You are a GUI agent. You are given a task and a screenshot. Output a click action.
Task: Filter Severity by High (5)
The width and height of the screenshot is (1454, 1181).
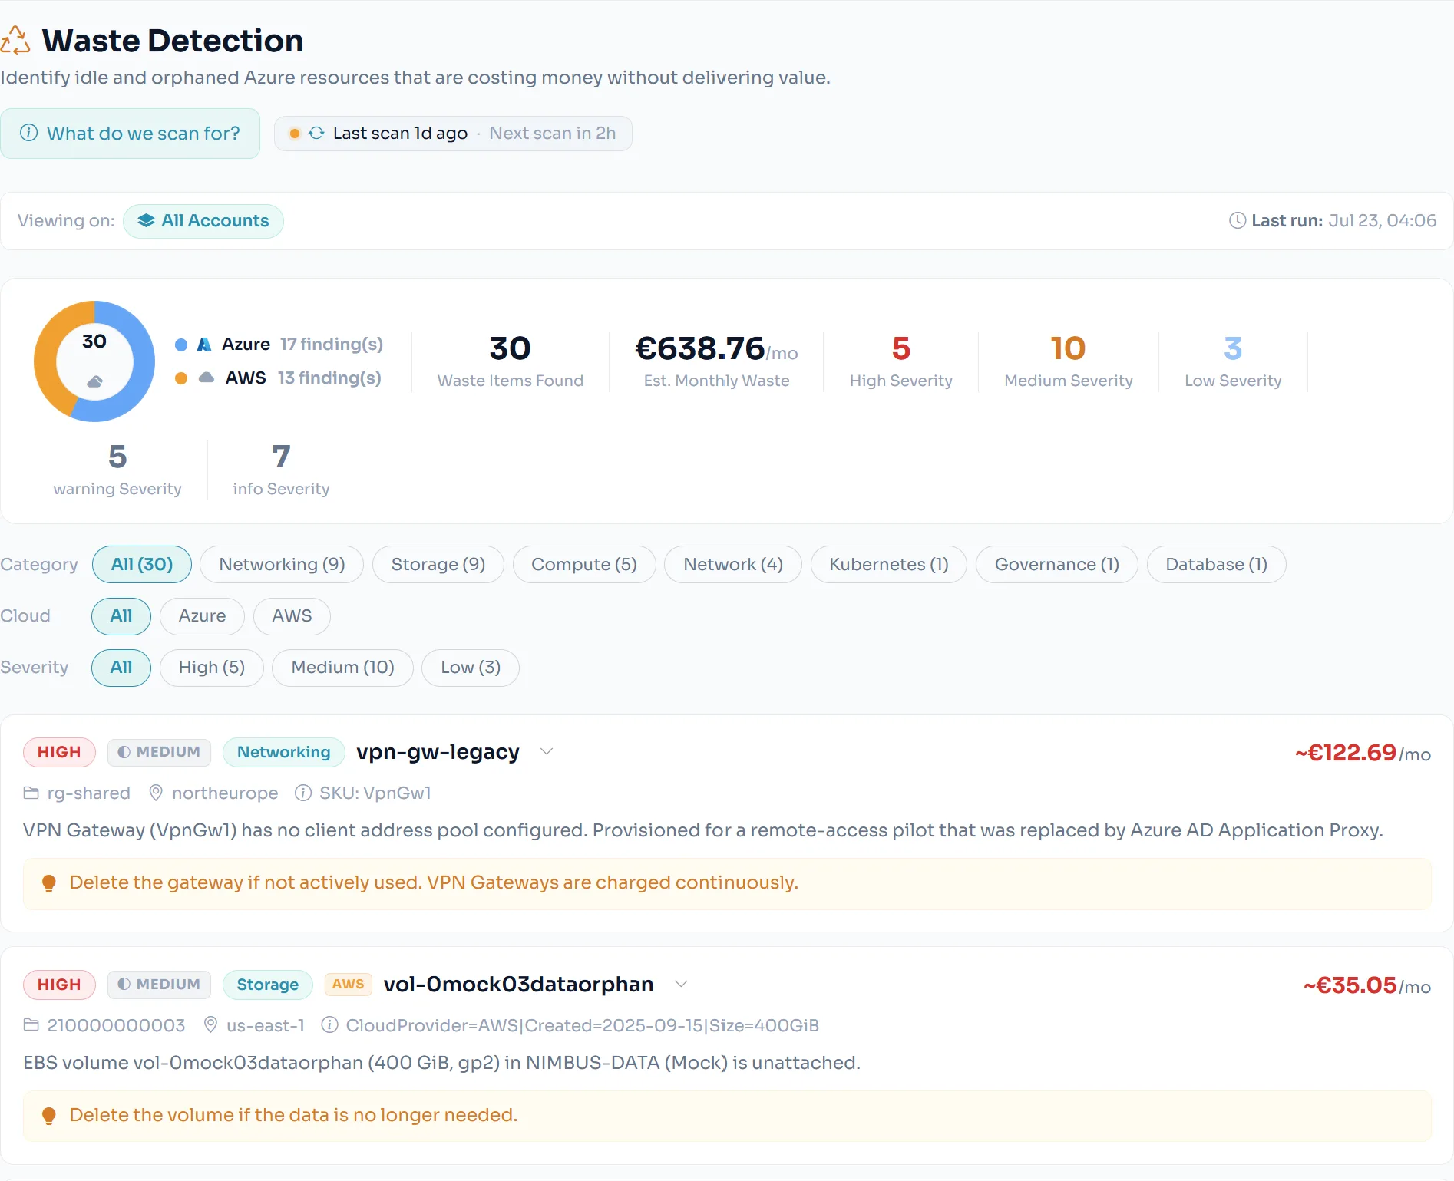pyautogui.click(x=212, y=668)
